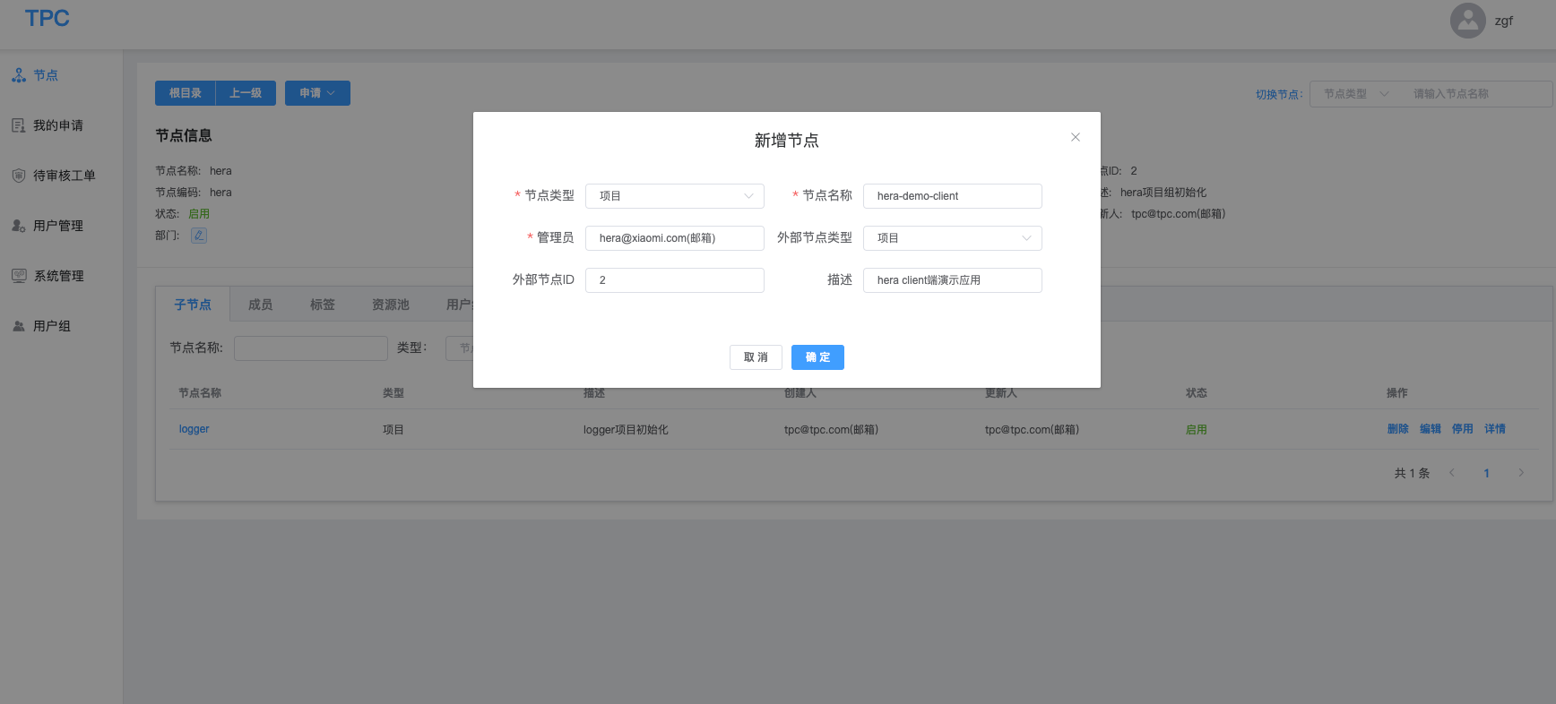Open the 节点类型 dropdown in dialog
The image size is (1556, 704).
click(x=675, y=196)
